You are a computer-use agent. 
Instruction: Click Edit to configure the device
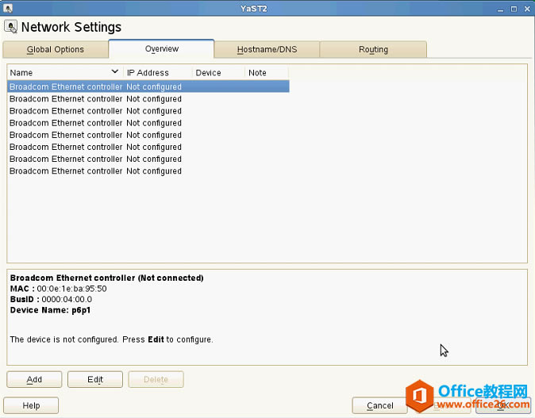(x=95, y=379)
